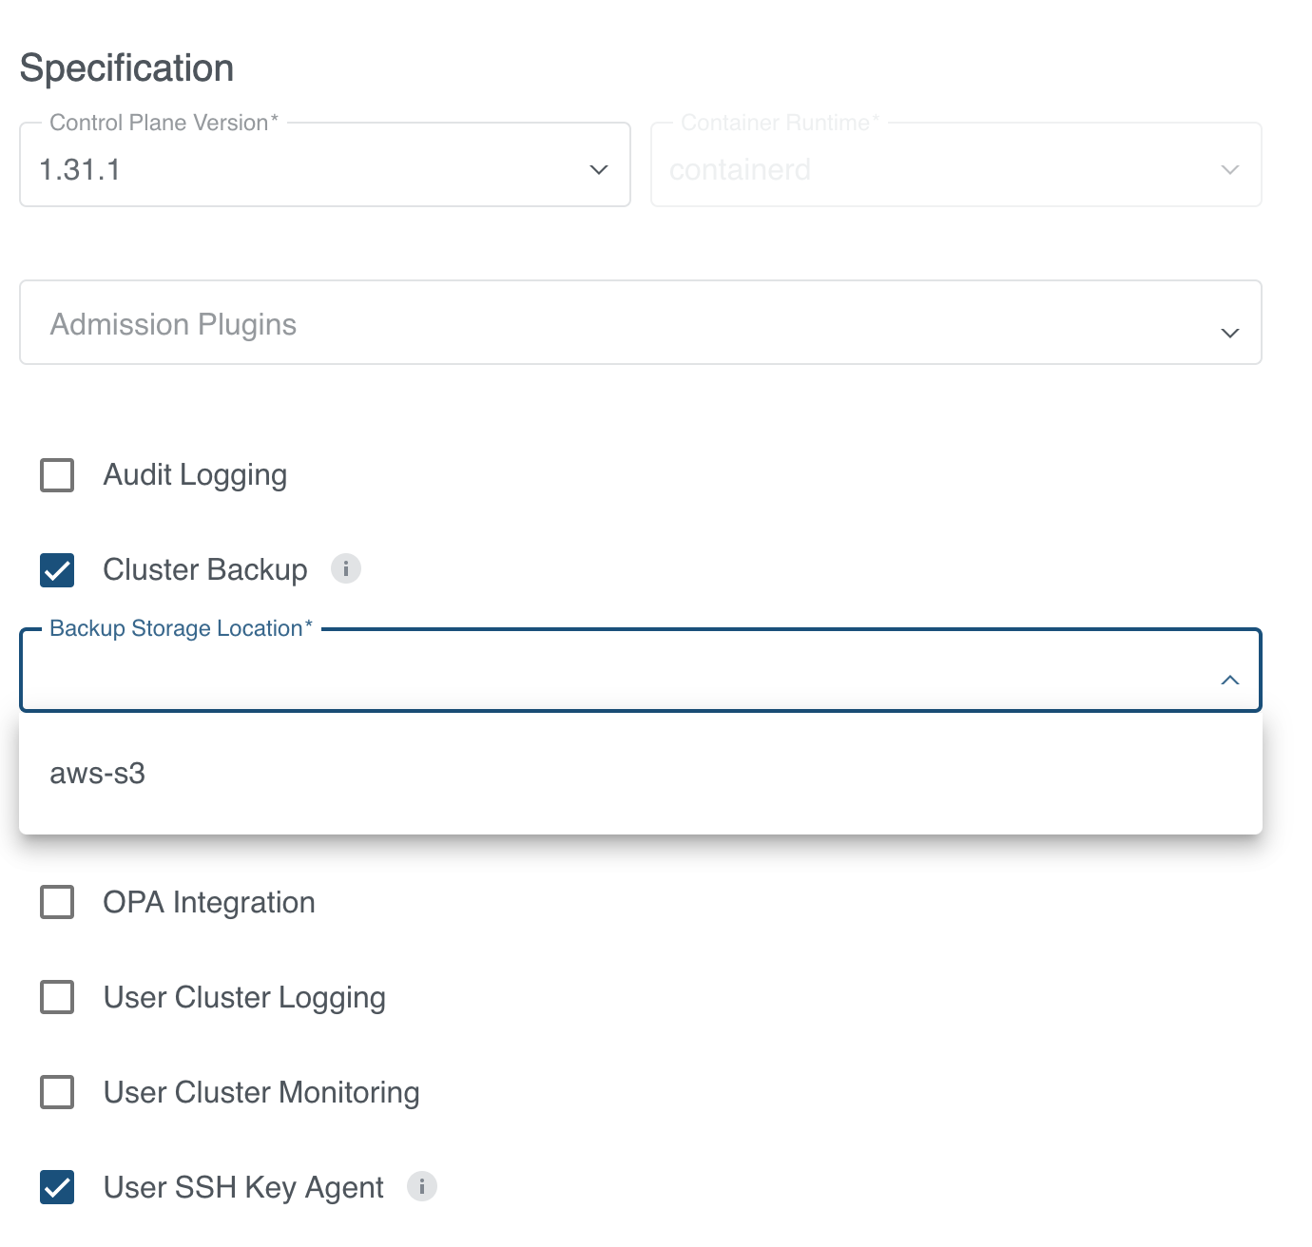The image size is (1312, 1247).
Task: Click the Cluster Backup info icon
Action: [x=347, y=568]
